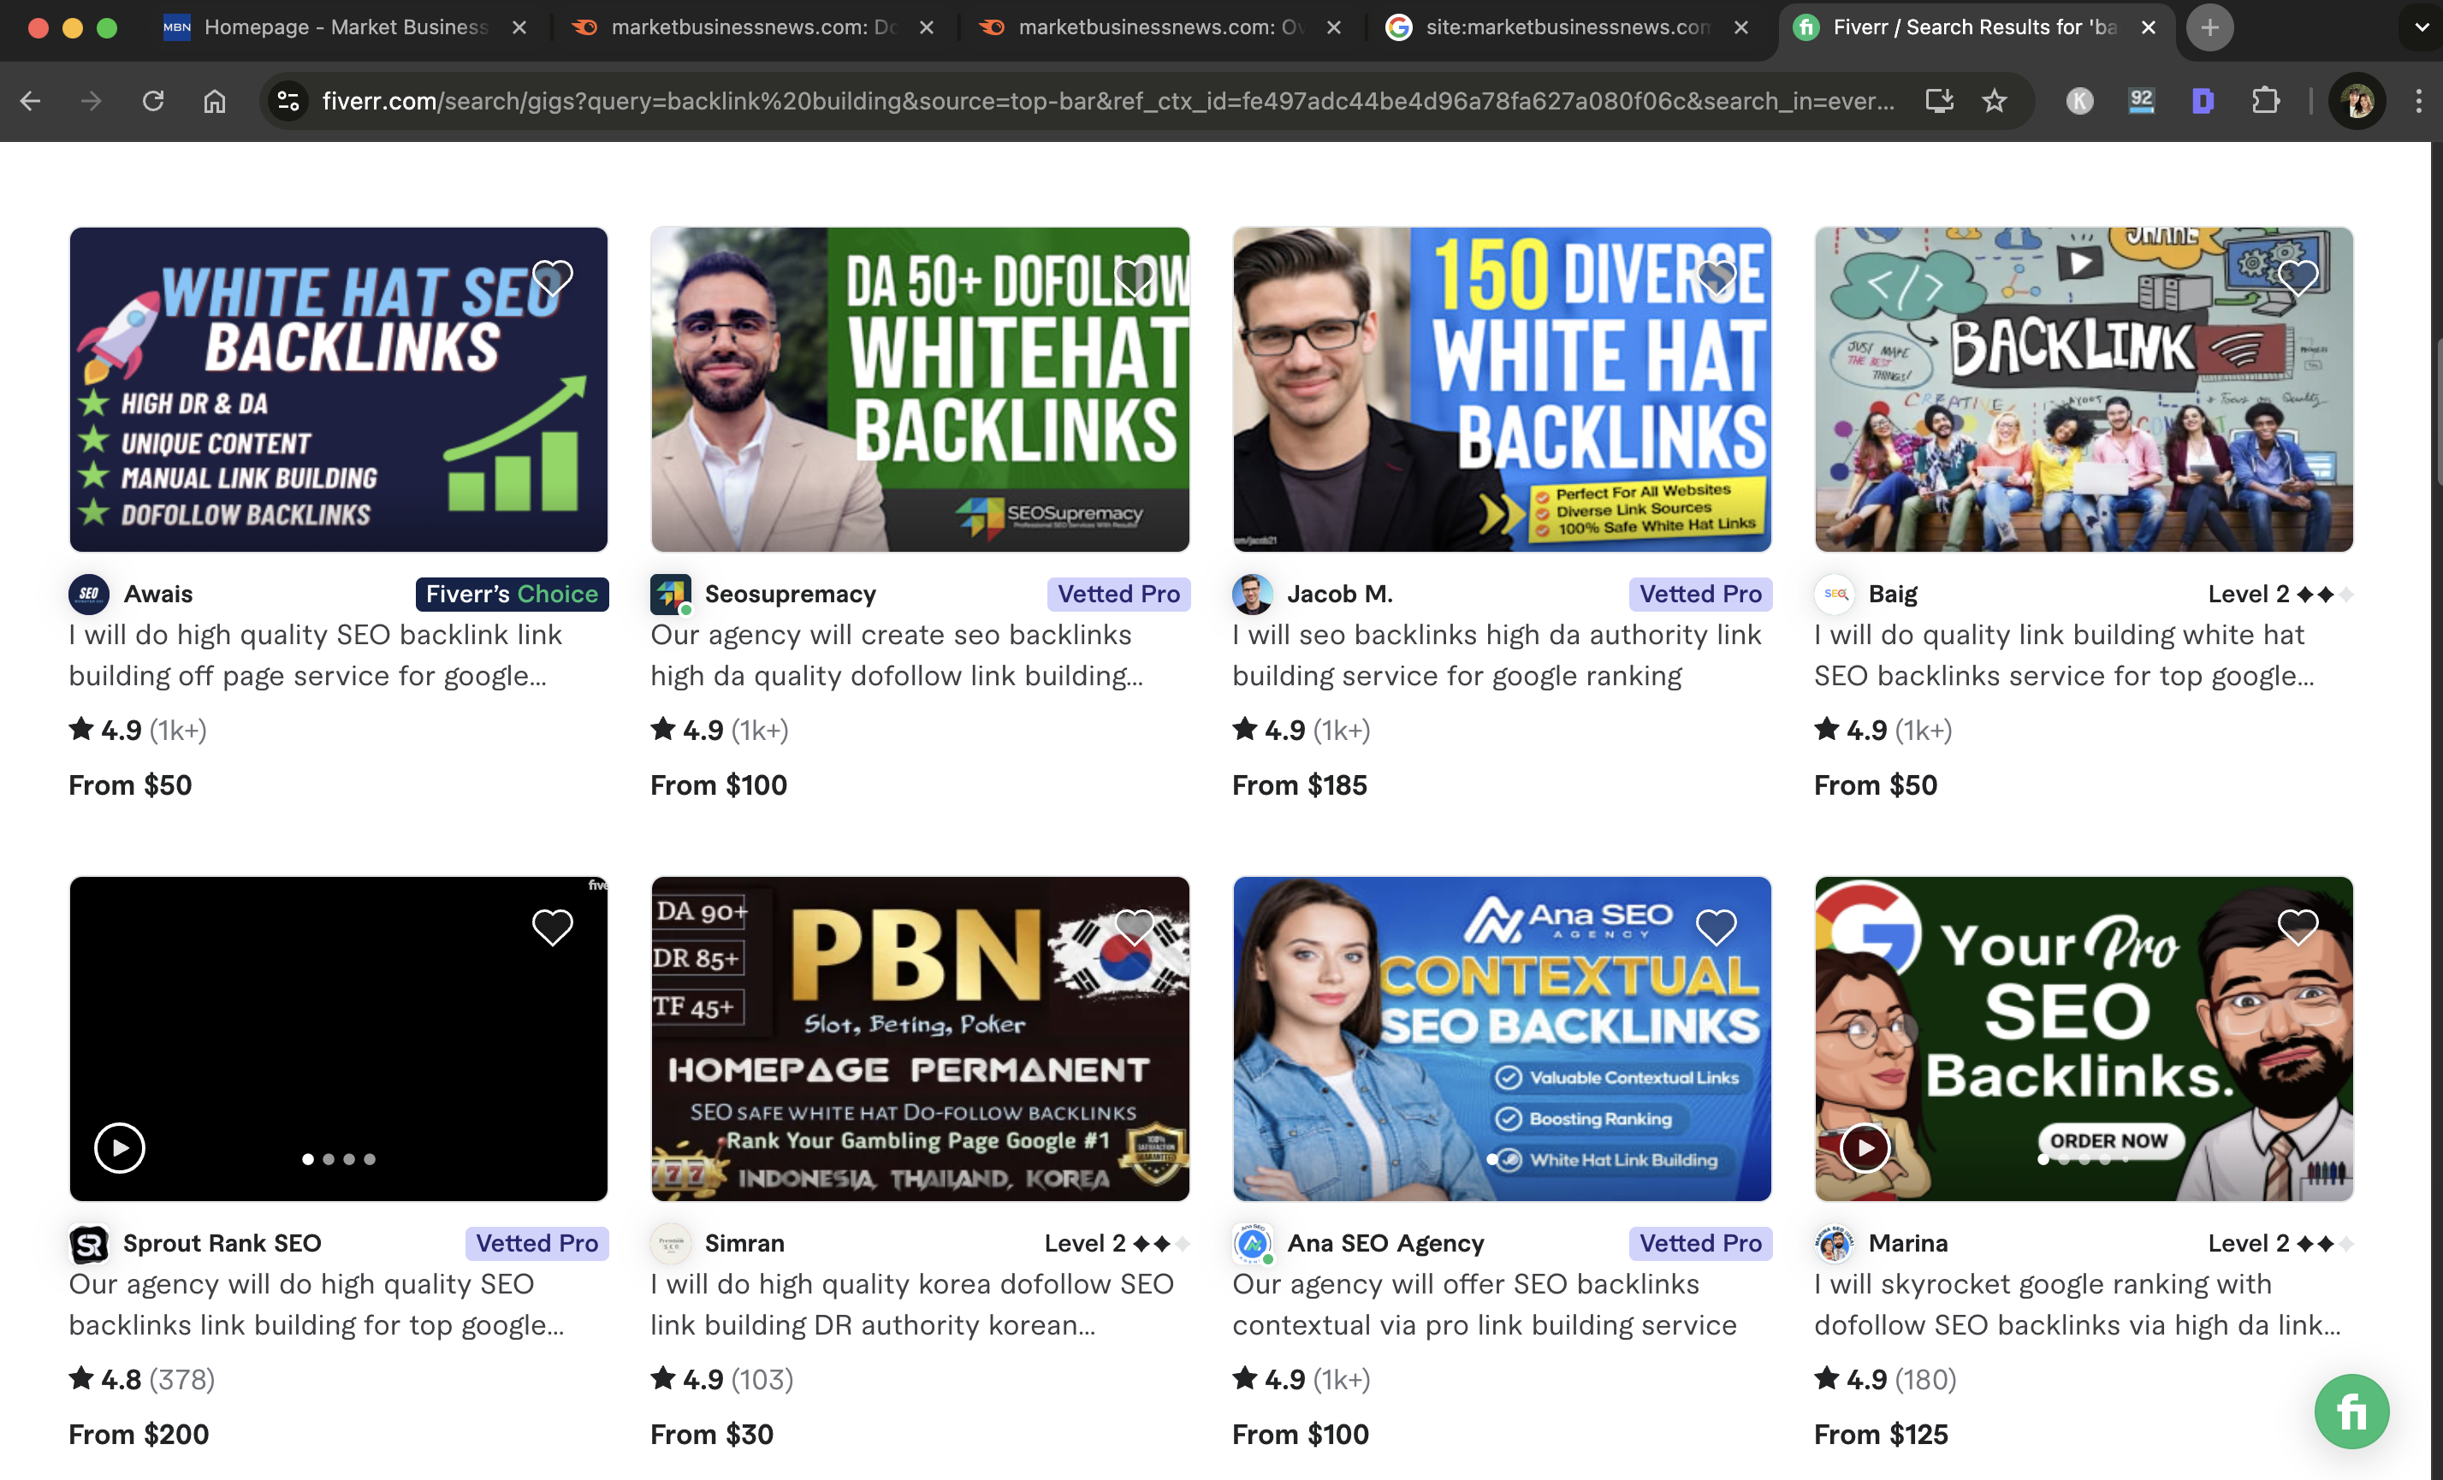
Task: Open Chrome profile avatar
Action: tap(2357, 100)
